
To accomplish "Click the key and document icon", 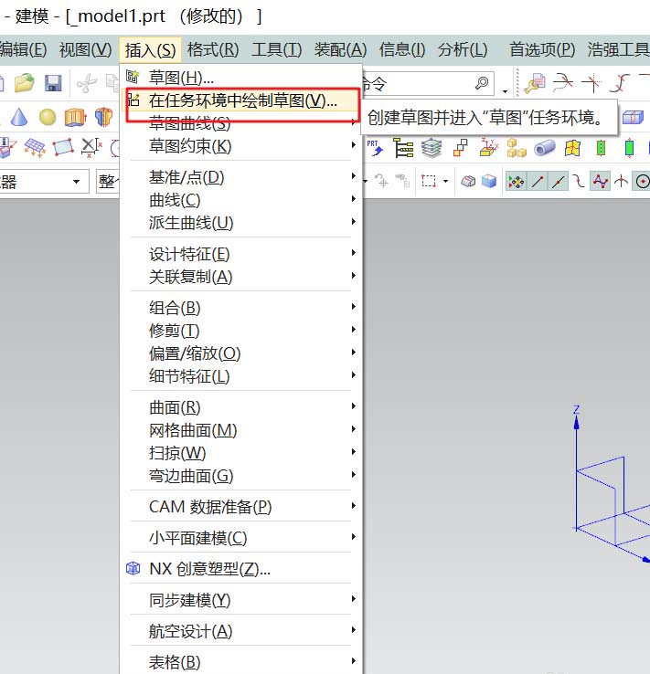I will pos(534,83).
